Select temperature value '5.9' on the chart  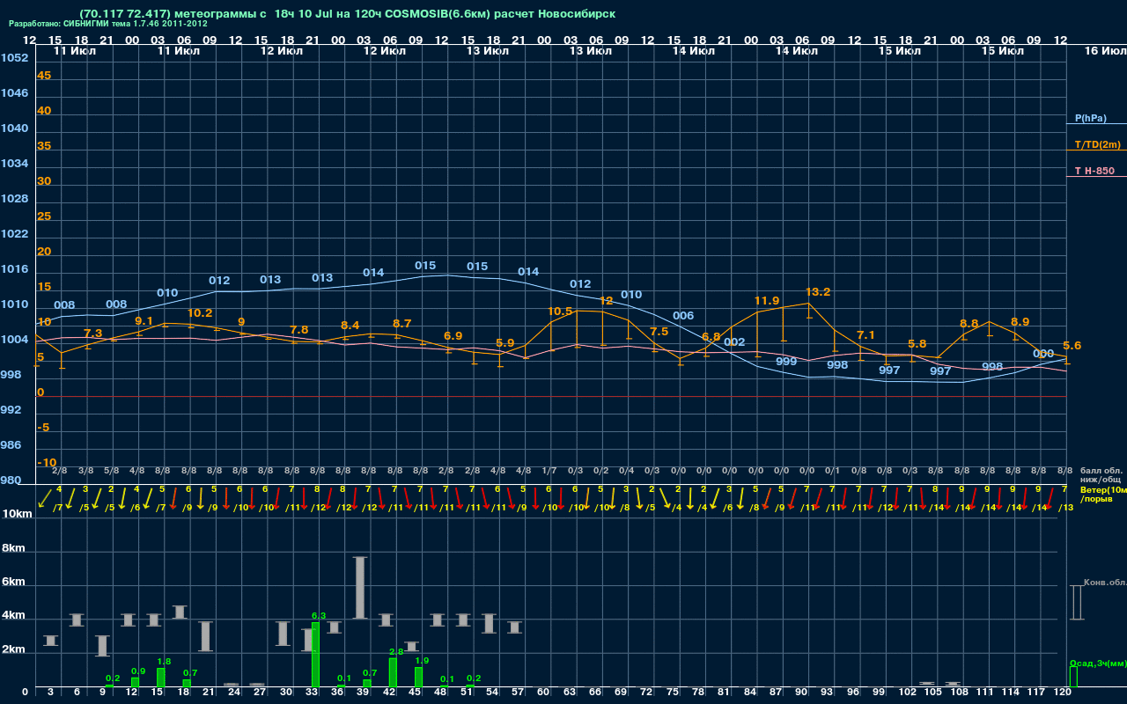[x=505, y=343]
